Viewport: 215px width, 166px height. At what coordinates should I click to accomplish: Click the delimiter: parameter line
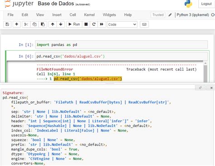61,116
